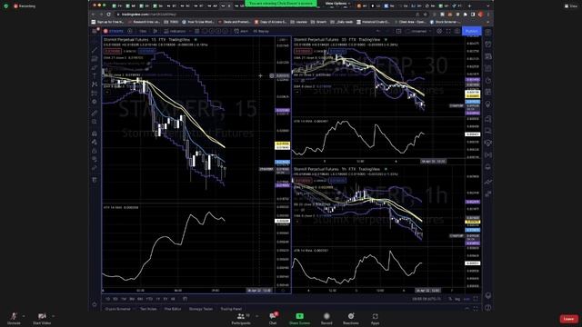Open the Strategy Tester tab
Screen dimensions: 582x327
tap(201, 309)
